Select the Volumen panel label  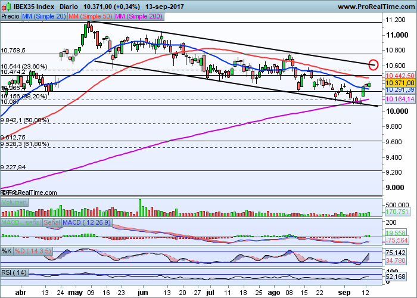(14, 202)
